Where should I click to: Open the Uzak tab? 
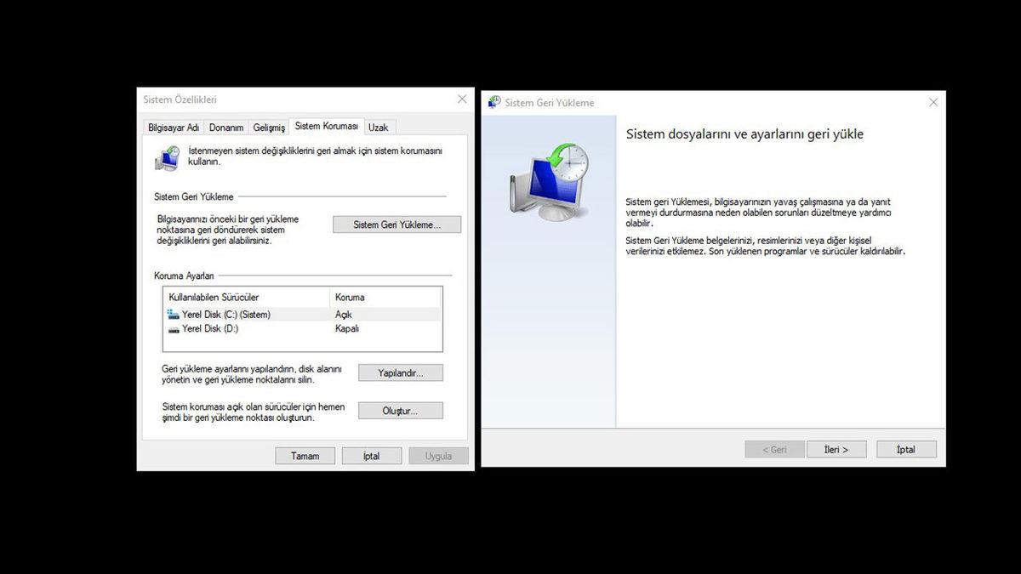(x=379, y=126)
